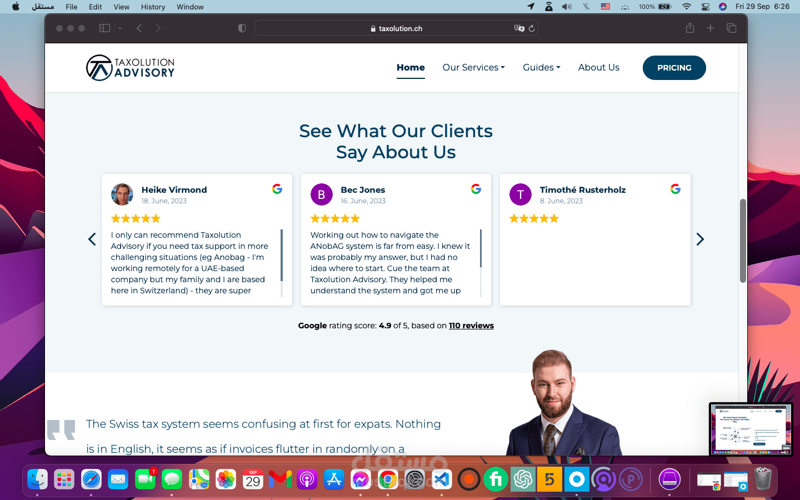Viewport: 800px width, 500px height.
Task: Click the translate icon in address bar
Action: (519, 28)
